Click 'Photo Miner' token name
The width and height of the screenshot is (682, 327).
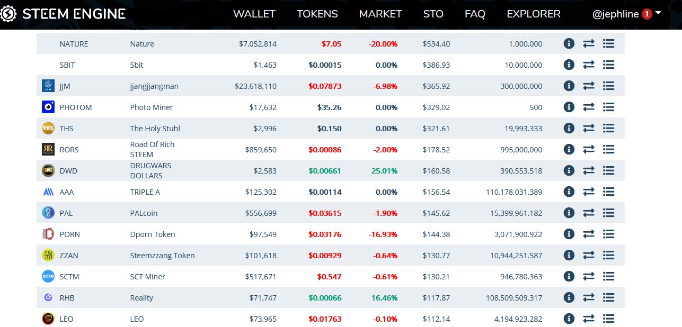coord(152,107)
